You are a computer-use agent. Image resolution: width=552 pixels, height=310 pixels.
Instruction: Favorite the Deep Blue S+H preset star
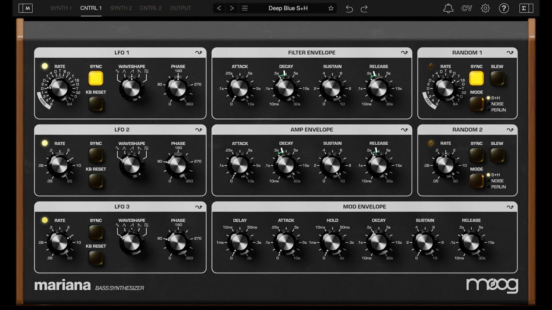331,8
